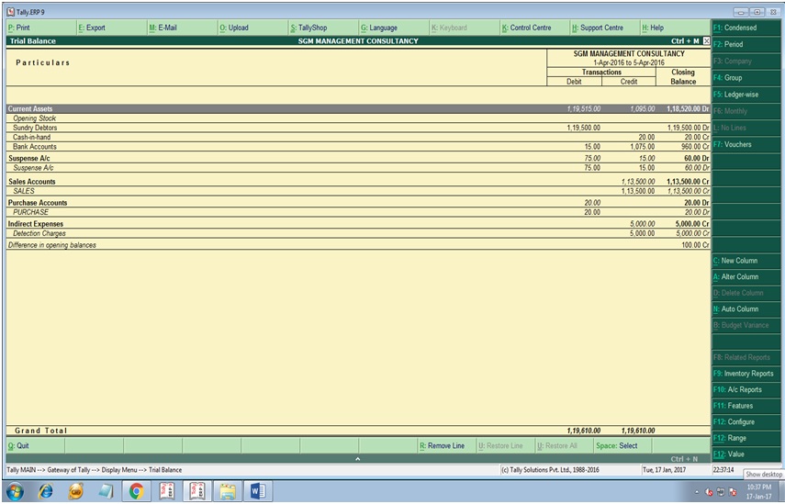Enable Auto Column
Screen dimensions: 785x504
click(x=746, y=309)
